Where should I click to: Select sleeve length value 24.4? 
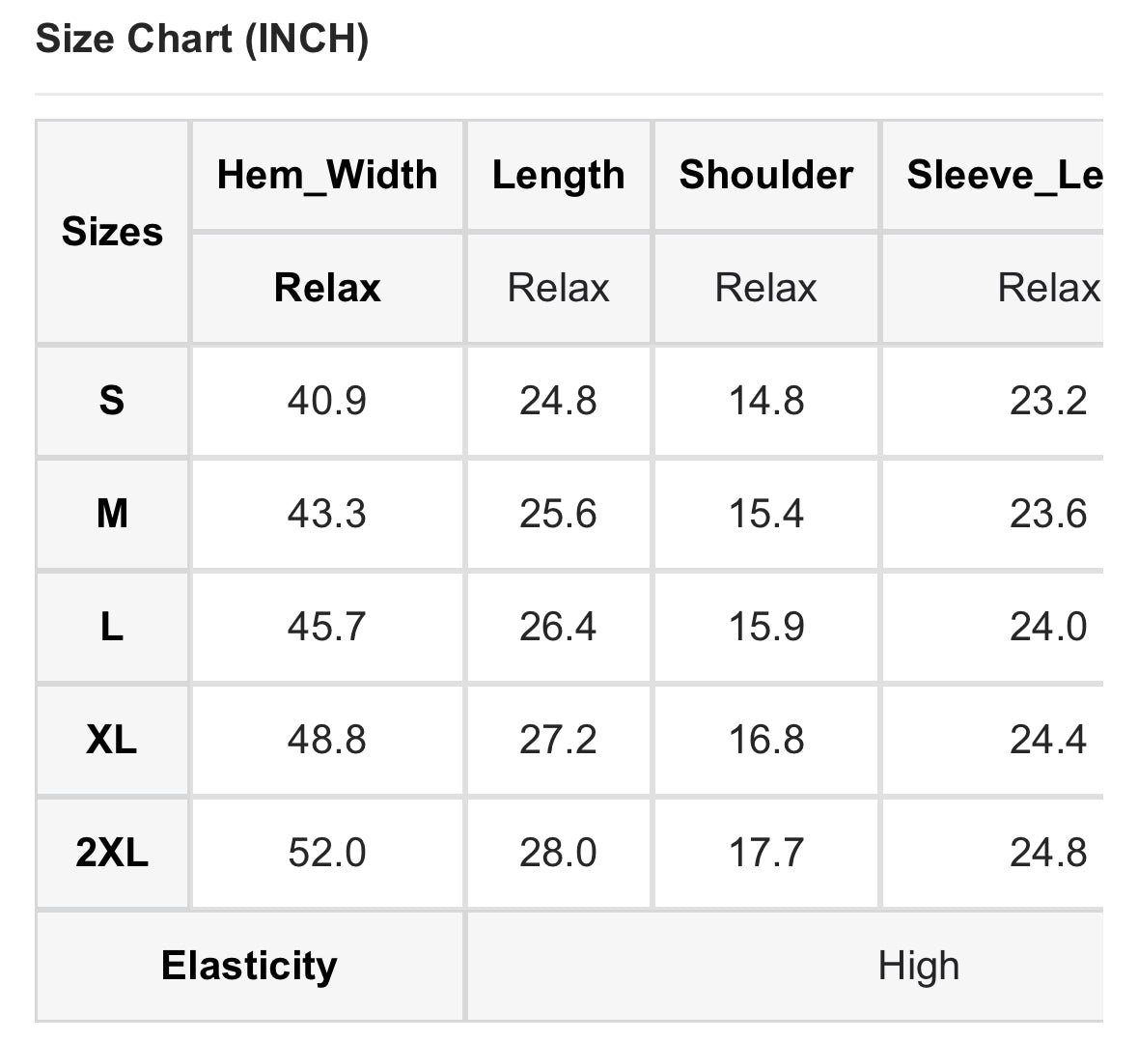pos(1048,740)
